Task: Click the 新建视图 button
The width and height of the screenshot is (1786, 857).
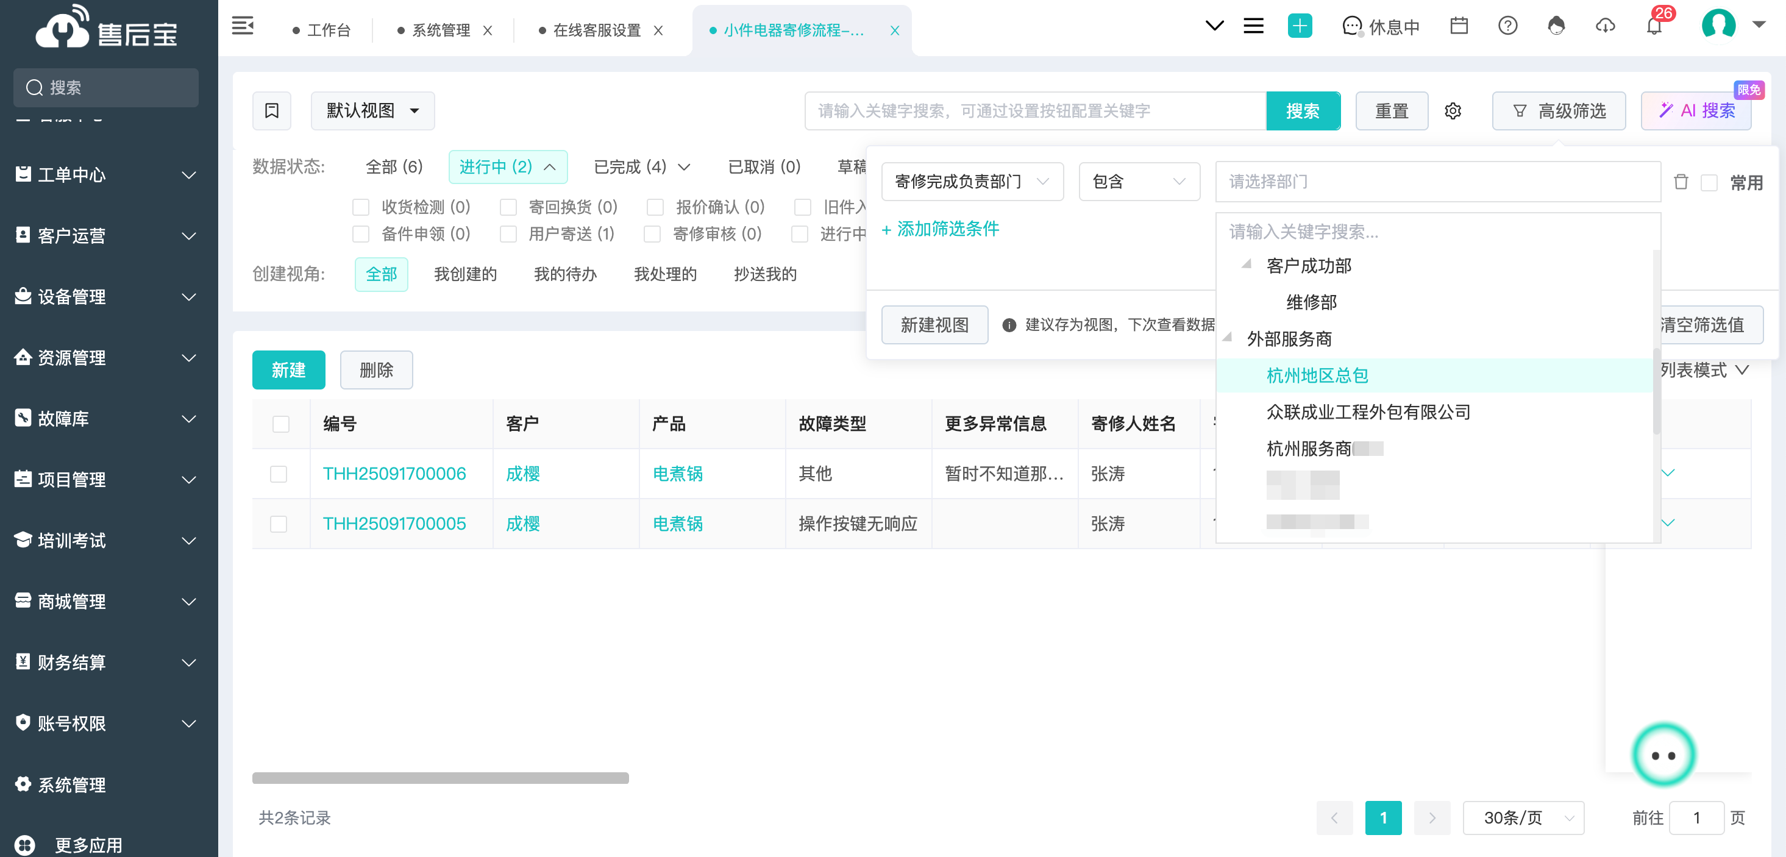Action: click(934, 324)
